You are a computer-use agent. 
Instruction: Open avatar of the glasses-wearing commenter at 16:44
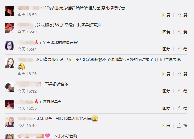coord(9,45)
